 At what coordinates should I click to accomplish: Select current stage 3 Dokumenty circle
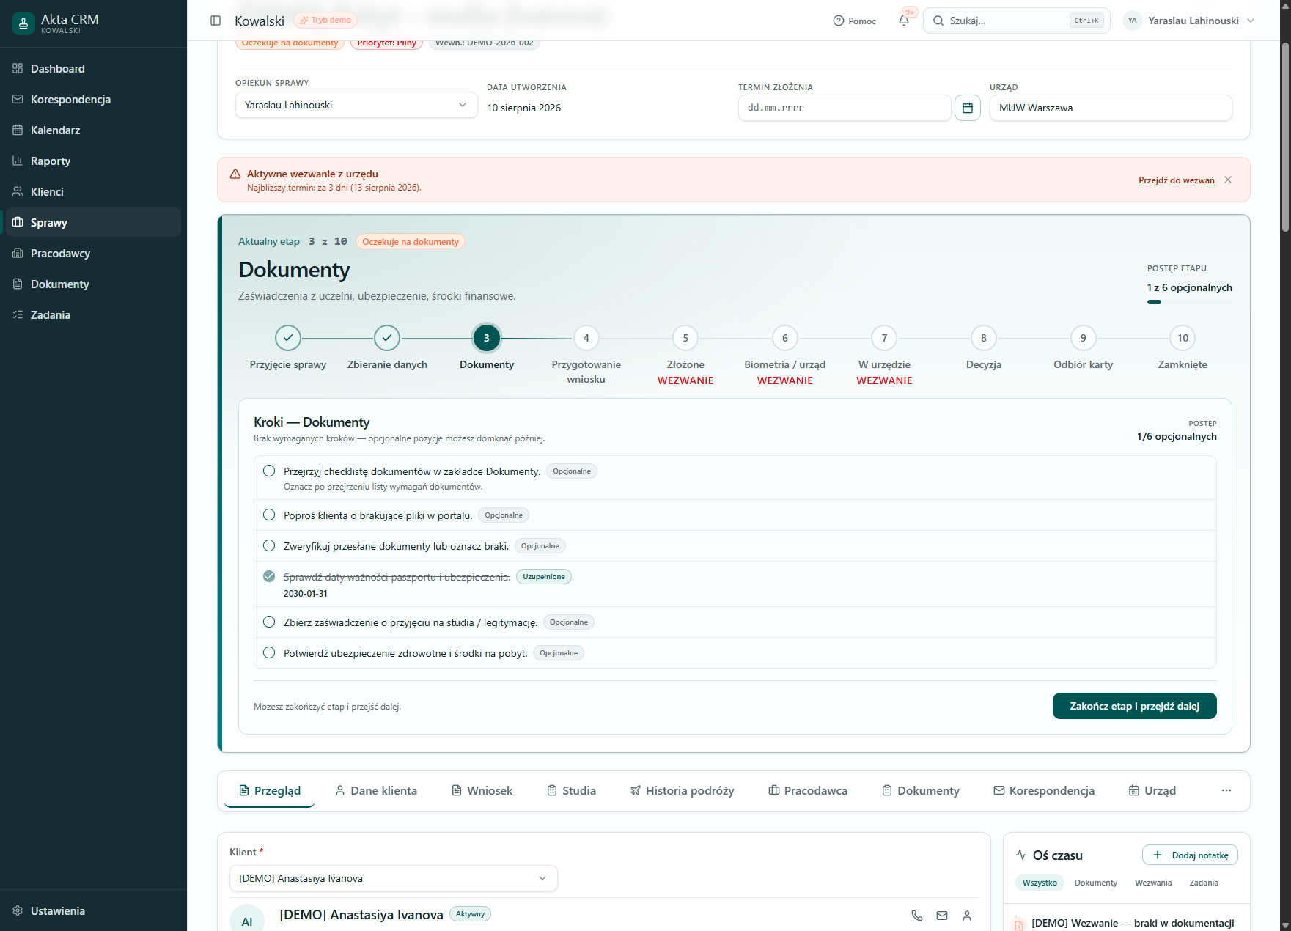click(487, 338)
